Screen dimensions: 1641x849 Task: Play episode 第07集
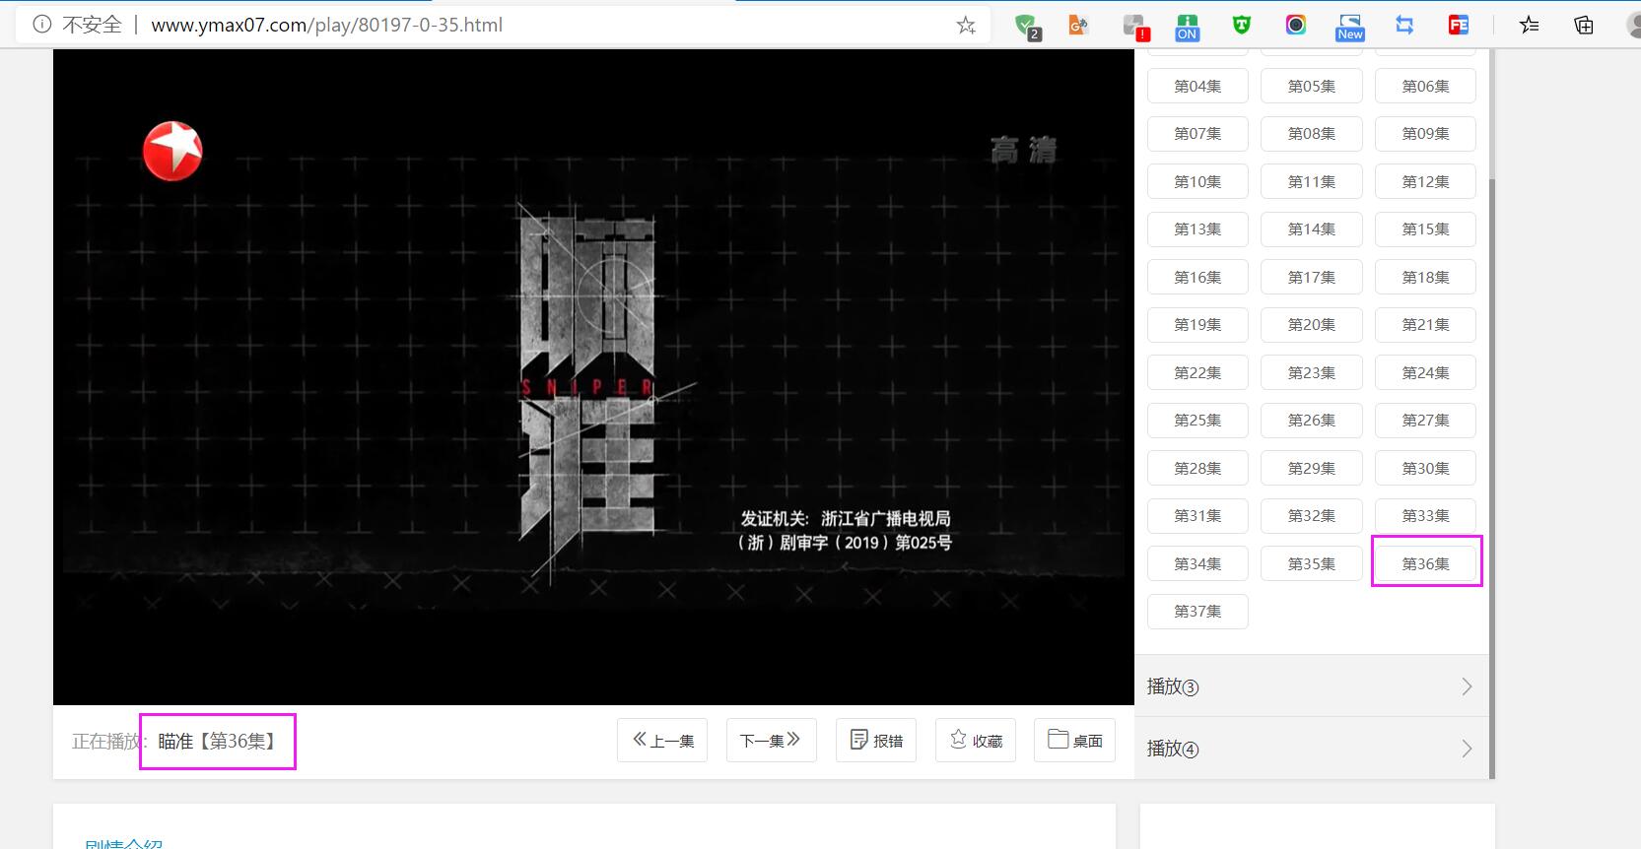pyautogui.click(x=1197, y=133)
